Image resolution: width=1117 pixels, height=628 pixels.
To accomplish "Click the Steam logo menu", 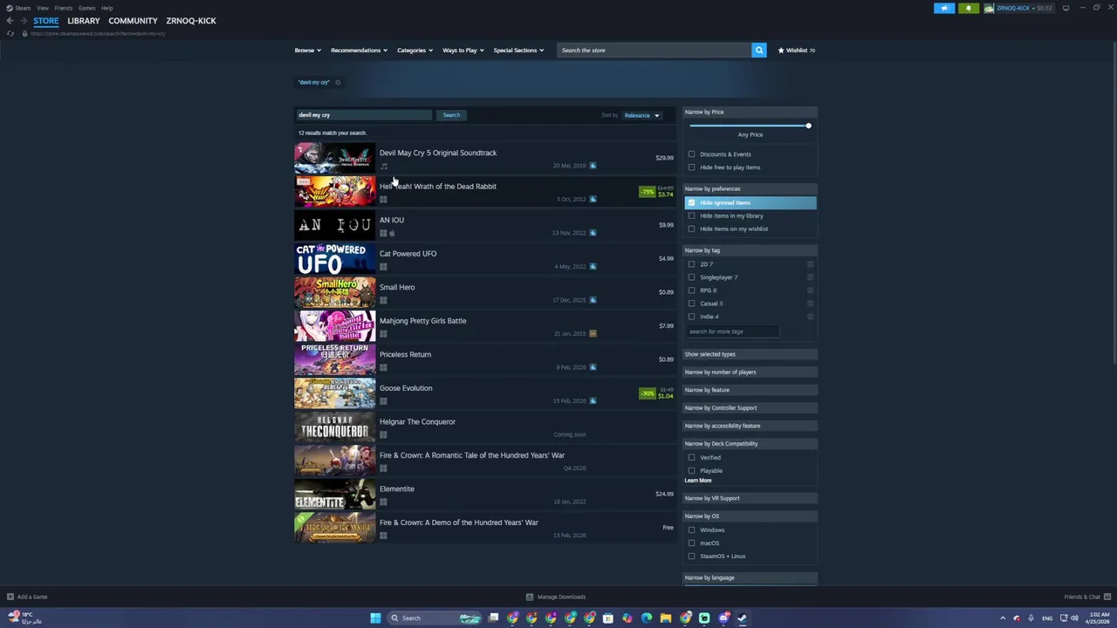I will click(x=18, y=8).
